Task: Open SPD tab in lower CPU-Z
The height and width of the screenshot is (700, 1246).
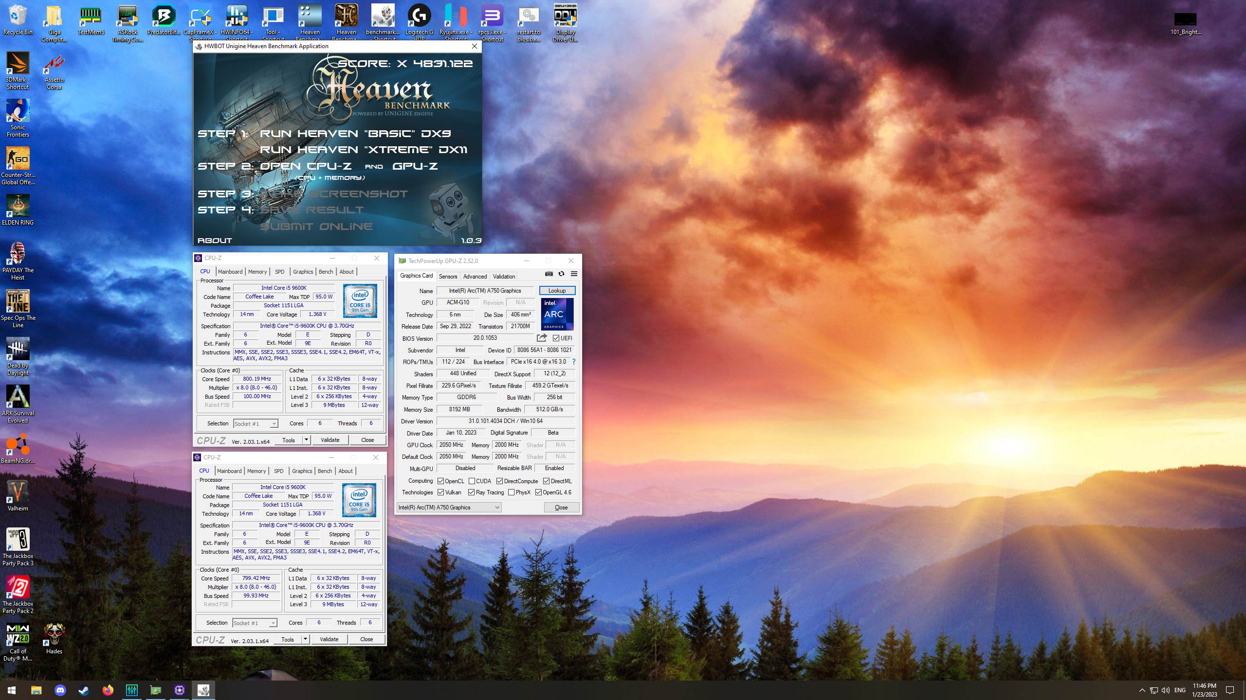Action: 278,471
